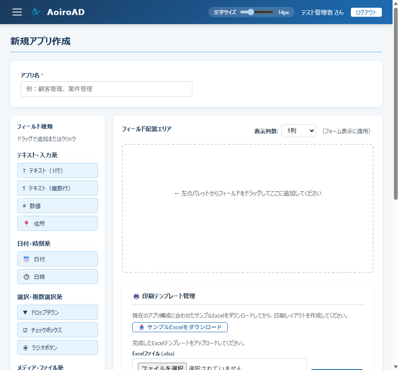The width and height of the screenshot is (399, 370).
Task: Add the ラジオボタン field
Action: 58,347
